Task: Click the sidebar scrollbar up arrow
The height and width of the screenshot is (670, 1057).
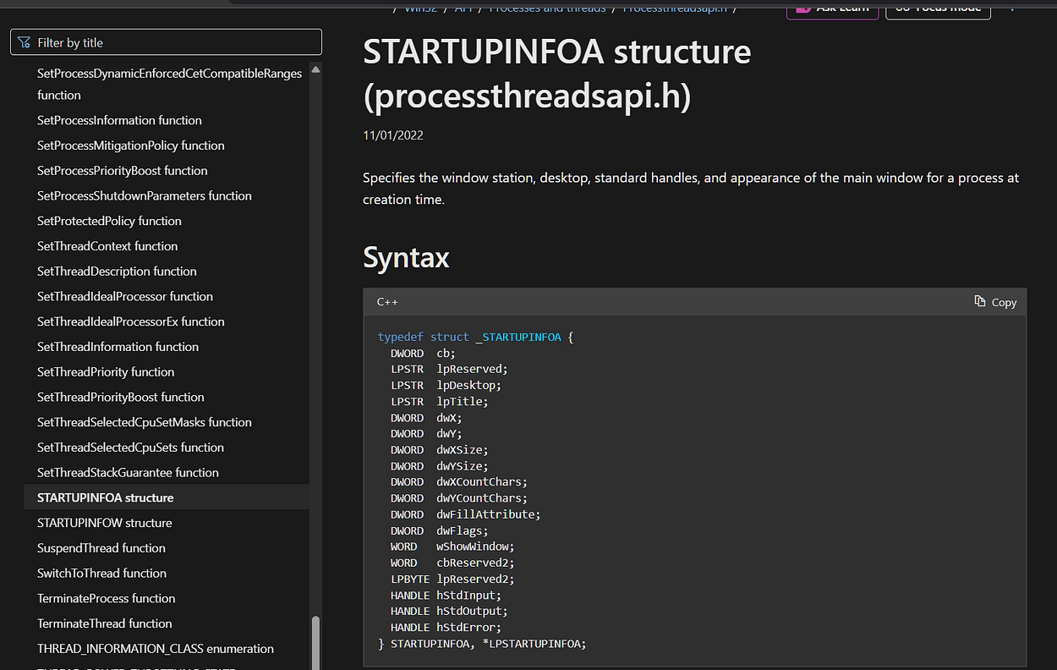Action: (315, 69)
